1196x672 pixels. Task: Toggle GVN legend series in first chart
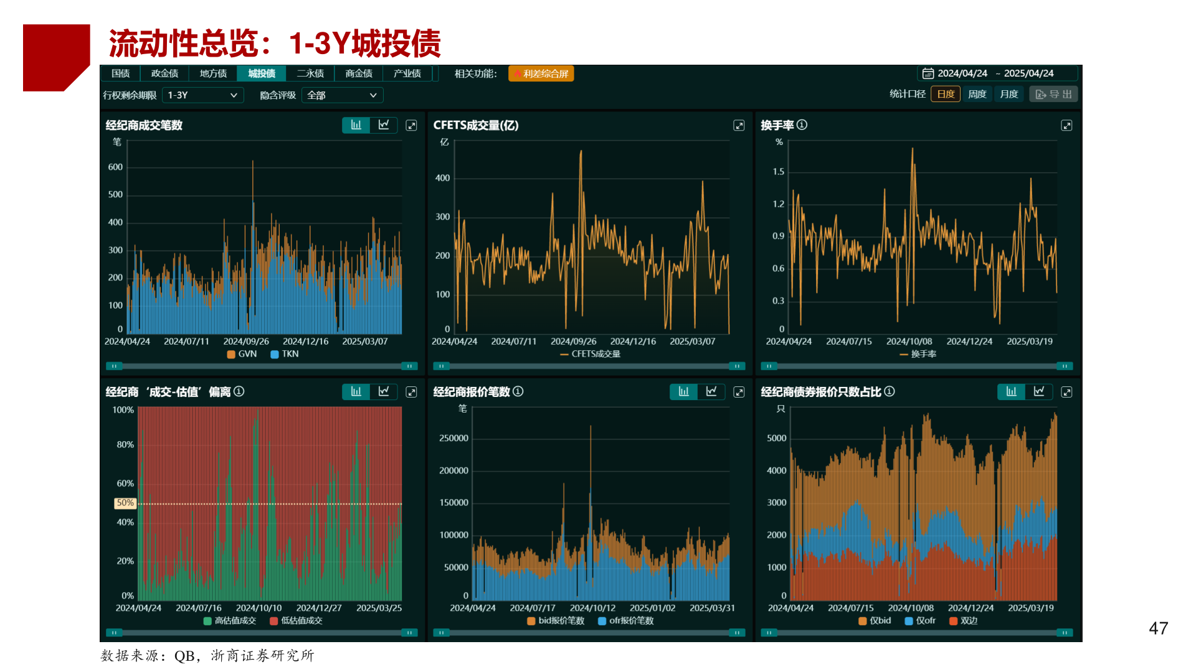(x=242, y=354)
